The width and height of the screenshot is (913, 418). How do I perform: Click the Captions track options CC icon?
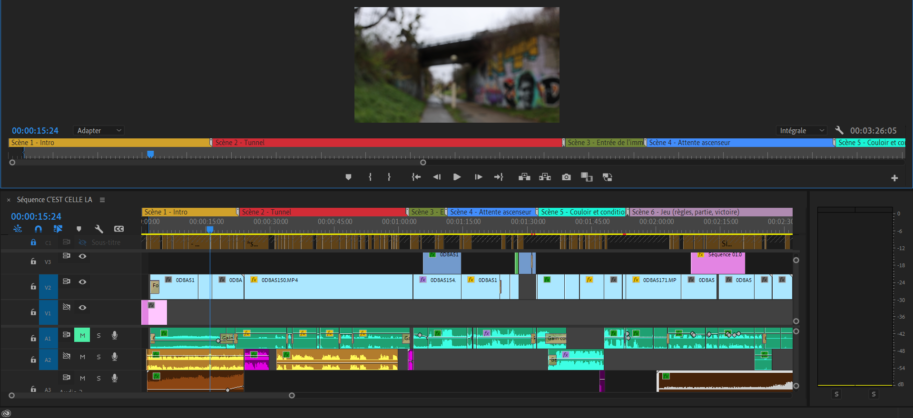pos(119,229)
